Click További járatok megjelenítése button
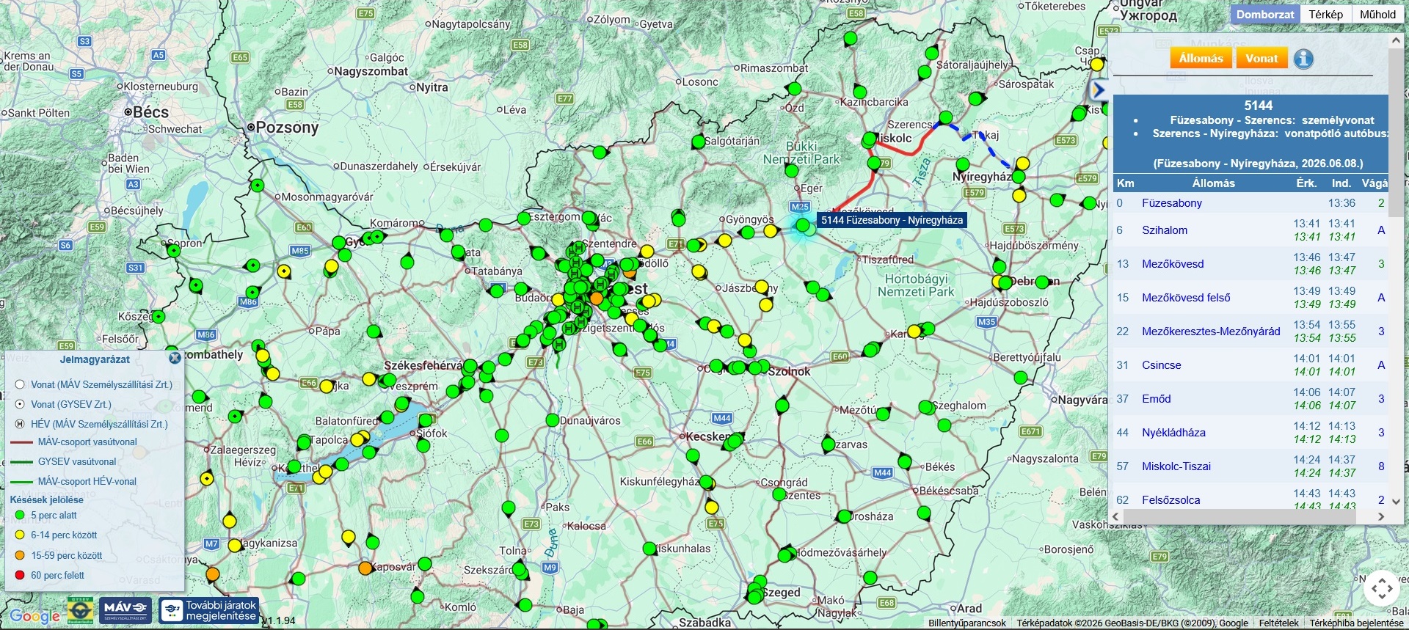The width and height of the screenshot is (1409, 630). click(209, 610)
